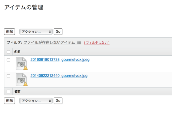The width and height of the screenshot is (172, 113).
Task: Click the missing-file camera icon for 20140922212440_gourmetvox.jpg
Action: point(21,79)
